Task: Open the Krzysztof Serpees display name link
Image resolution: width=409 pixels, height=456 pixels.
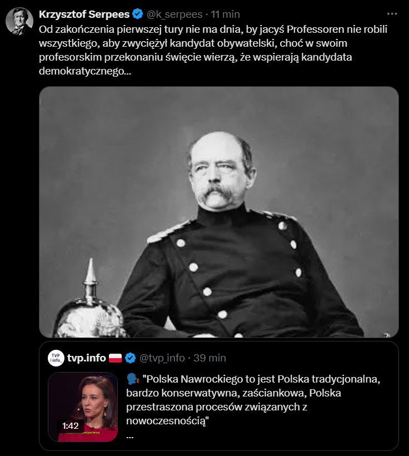Action: tap(84, 14)
